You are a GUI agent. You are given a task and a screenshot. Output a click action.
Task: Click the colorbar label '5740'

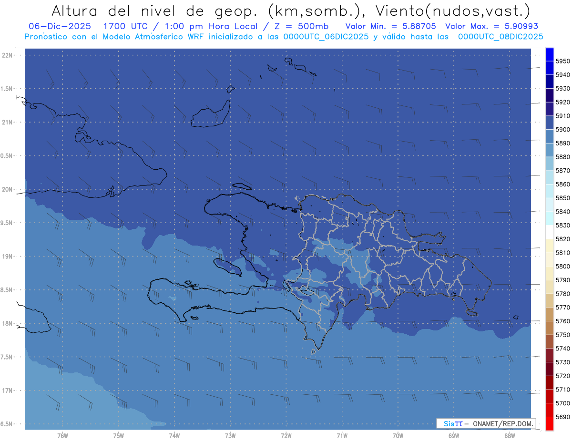click(562, 349)
